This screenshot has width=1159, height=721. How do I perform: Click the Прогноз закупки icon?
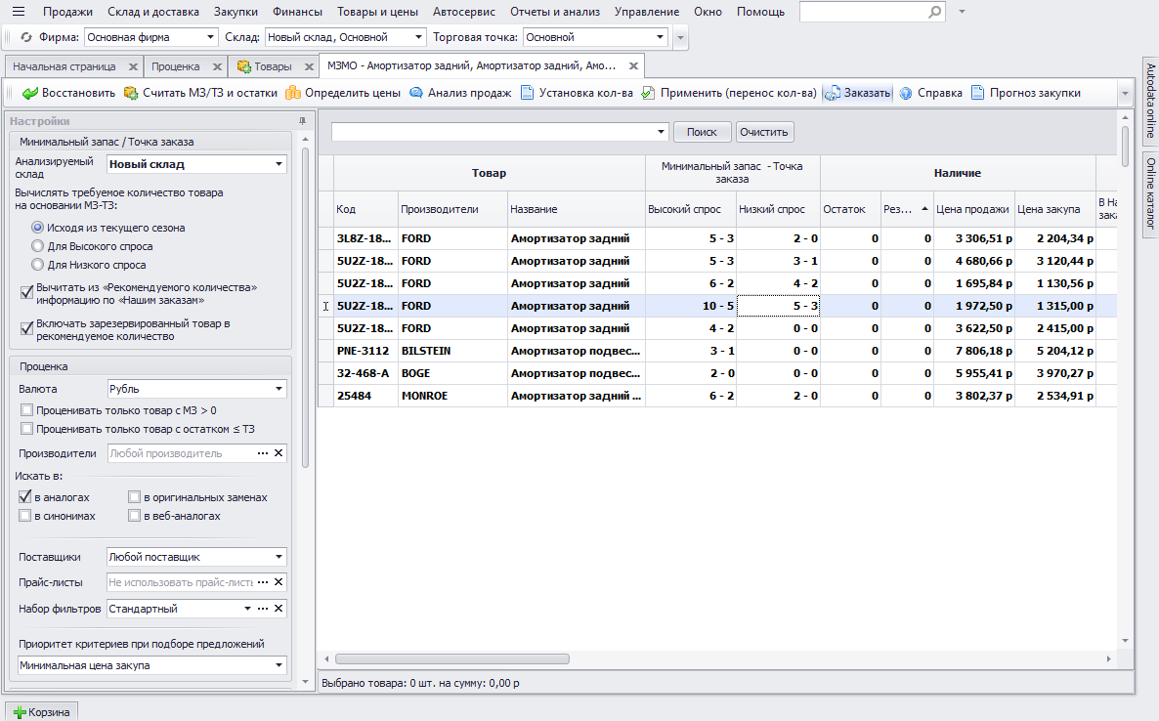point(977,93)
